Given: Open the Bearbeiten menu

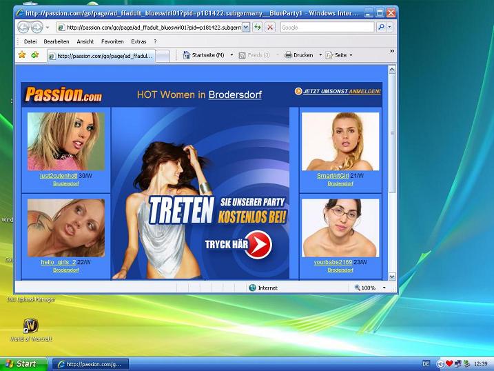Looking at the screenshot, I should [x=56, y=41].
